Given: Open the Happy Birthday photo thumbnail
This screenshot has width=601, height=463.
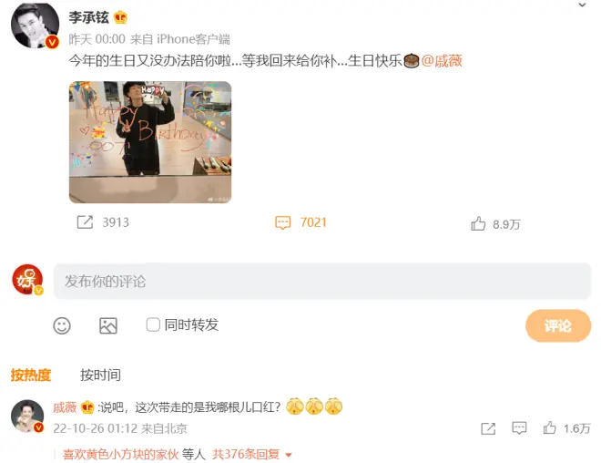Looking at the screenshot, I should pos(150,142).
